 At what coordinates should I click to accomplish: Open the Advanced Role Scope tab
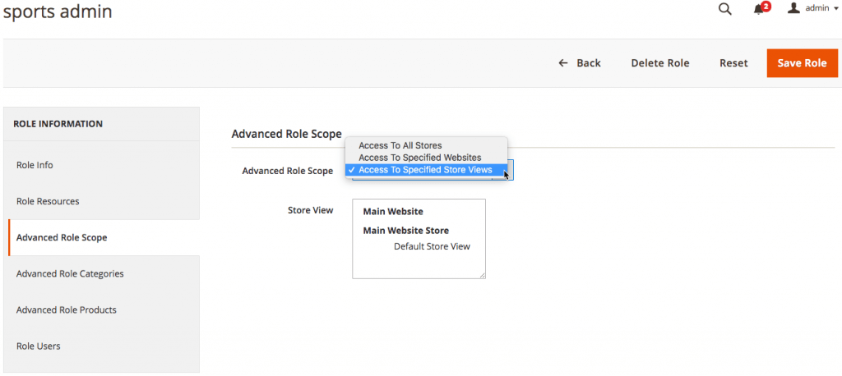(x=62, y=237)
